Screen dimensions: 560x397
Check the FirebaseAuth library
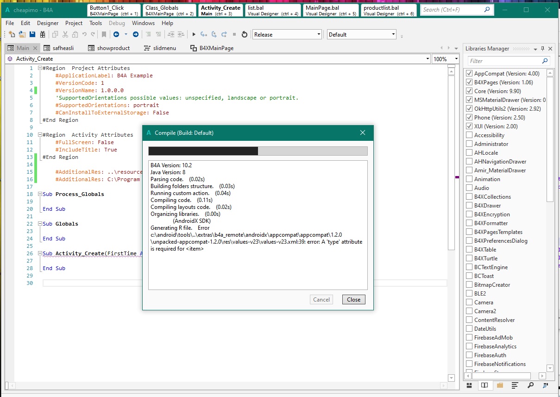coord(469,355)
